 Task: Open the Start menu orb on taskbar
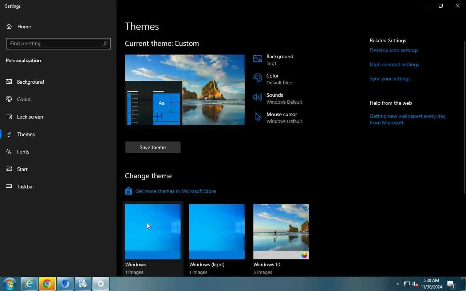coord(10,284)
